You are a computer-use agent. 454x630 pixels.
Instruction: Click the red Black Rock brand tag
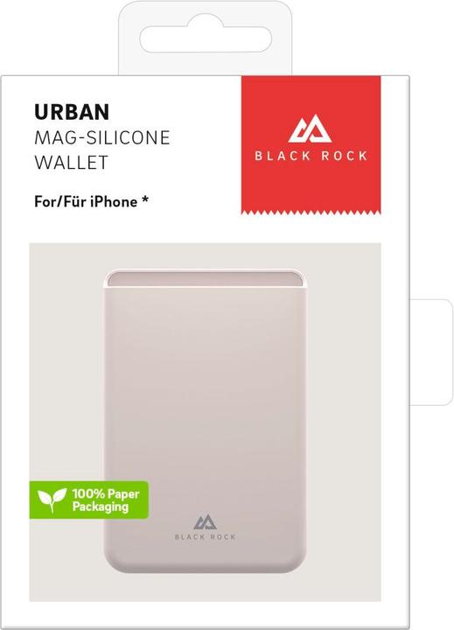coord(311,145)
